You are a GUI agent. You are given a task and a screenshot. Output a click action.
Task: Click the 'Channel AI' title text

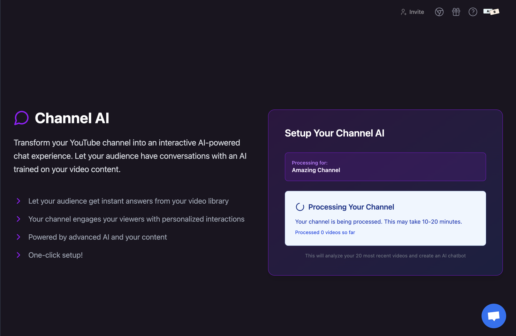[72, 118]
